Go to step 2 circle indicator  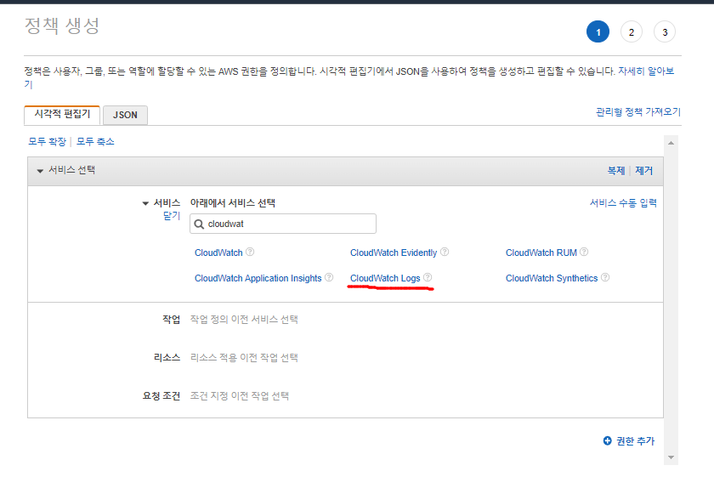click(631, 31)
